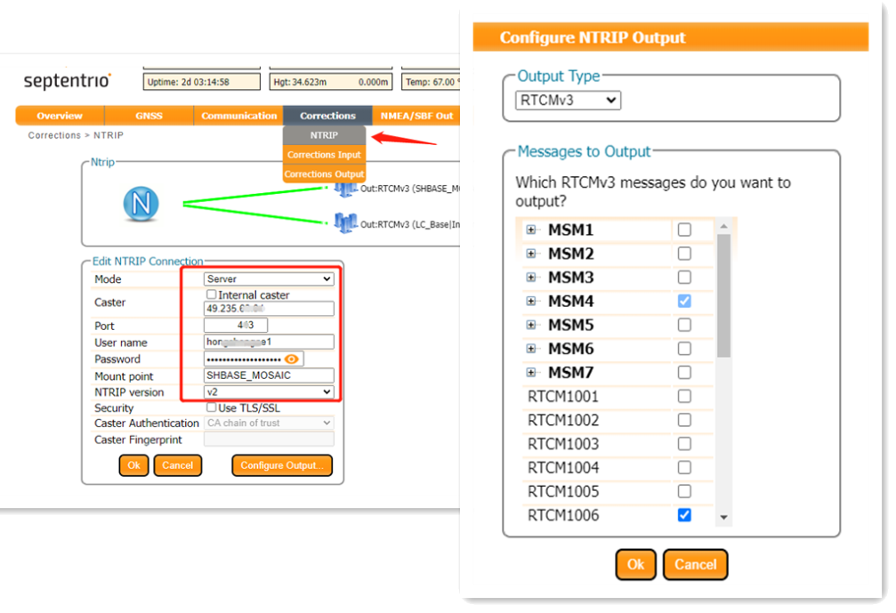Open the Communication tab
Screen dimensions: 896x613
pyautogui.click(x=238, y=116)
